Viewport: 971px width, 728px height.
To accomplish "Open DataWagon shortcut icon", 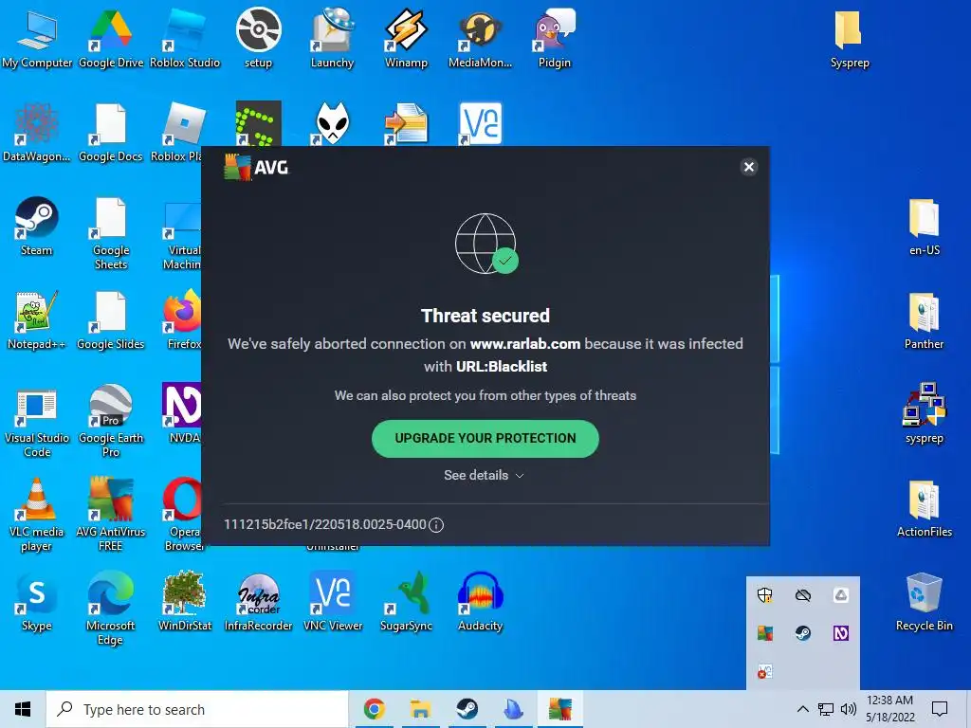I will coord(37,133).
